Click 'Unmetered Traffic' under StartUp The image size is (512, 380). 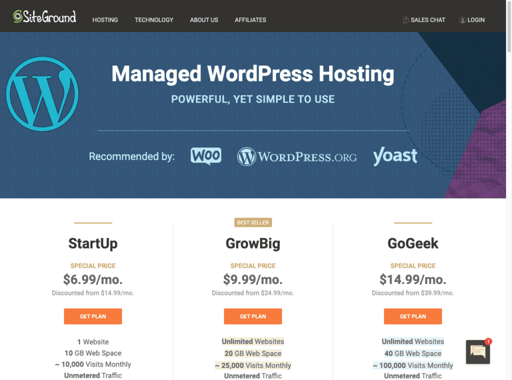pyautogui.click(x=93, y=376)
